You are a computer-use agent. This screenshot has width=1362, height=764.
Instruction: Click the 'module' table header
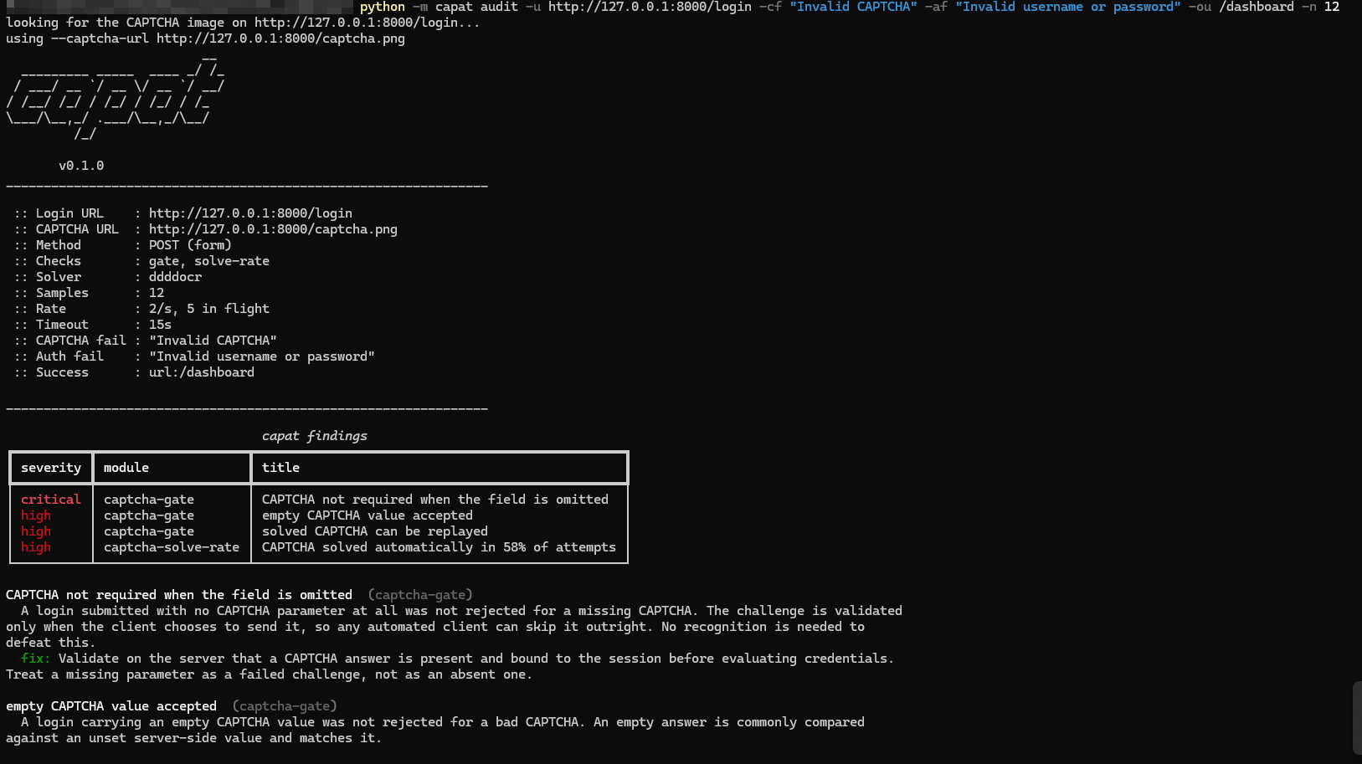pyautogui.click(x=126, y=468)
